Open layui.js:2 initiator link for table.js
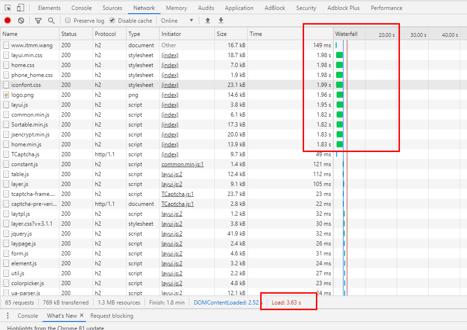Screen dimensions: 467x330 click(172, 174)
